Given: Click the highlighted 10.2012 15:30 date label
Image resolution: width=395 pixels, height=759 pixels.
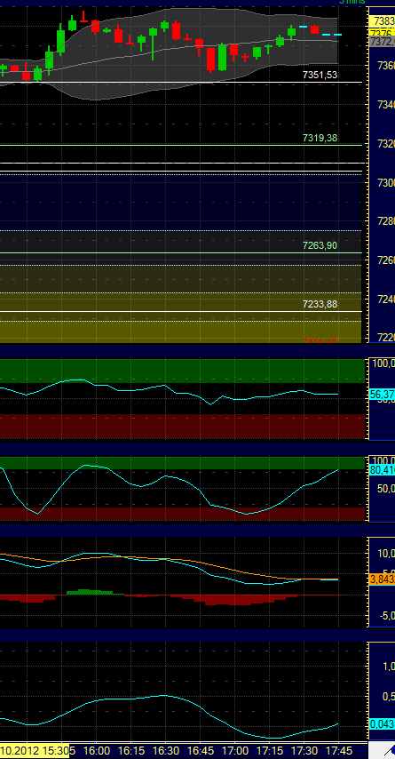Looking at the screenshot, I should (35, 749).
